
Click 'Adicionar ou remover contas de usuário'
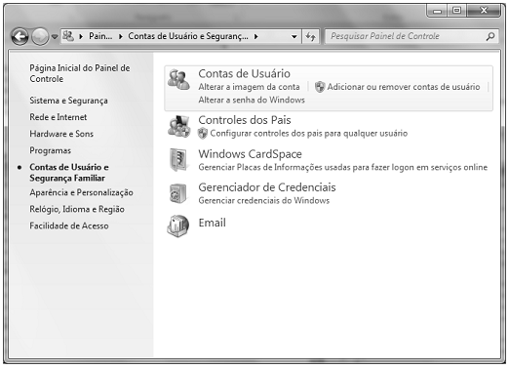point(404,87)
